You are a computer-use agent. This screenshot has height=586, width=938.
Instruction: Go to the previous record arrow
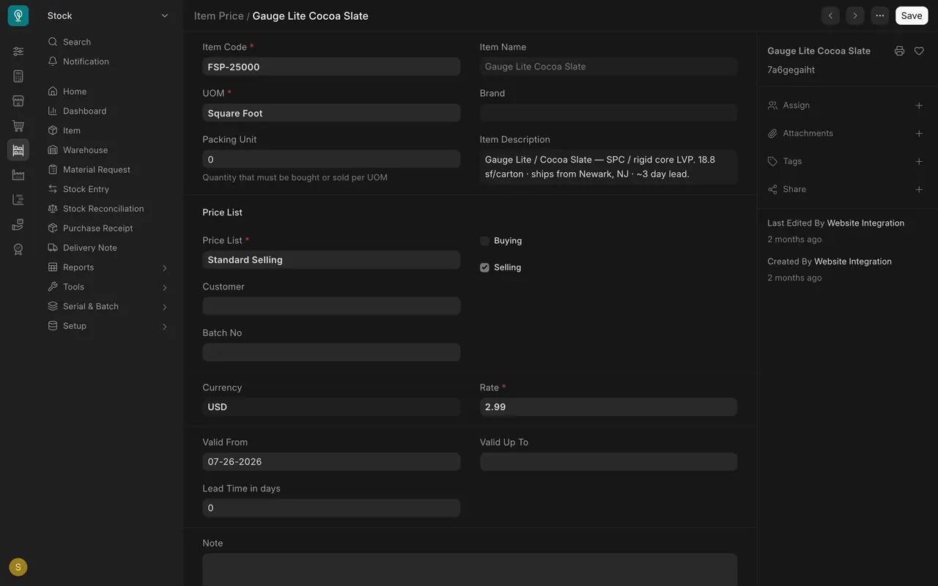tap(830, 15)
